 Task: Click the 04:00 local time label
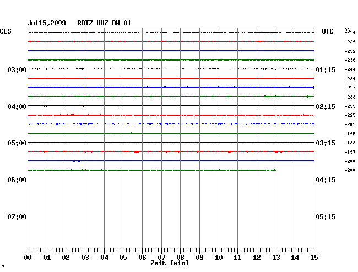[x=17, y=107]
